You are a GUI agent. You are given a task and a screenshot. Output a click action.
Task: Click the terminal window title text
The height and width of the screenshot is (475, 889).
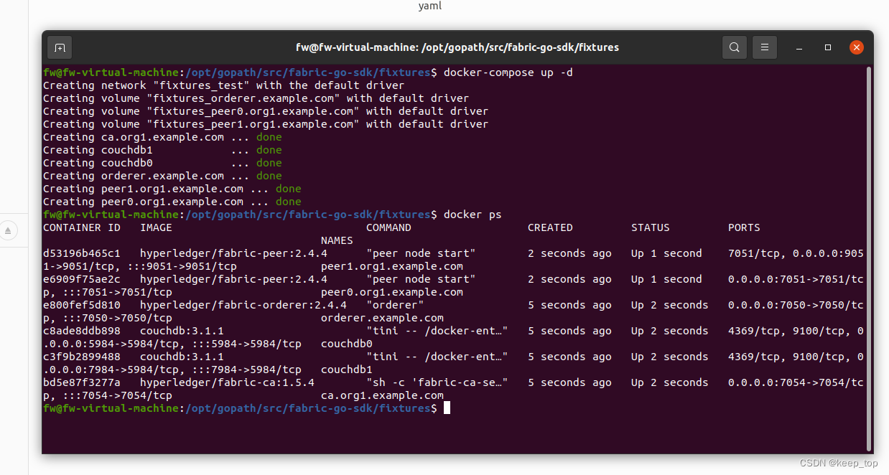click(457, 47)
